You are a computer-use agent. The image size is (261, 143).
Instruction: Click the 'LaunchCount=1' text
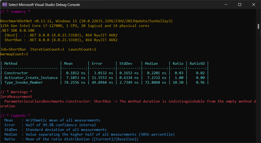(x=82, y=50)
